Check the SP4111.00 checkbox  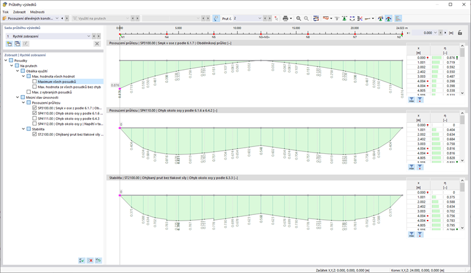pos(34,119)
